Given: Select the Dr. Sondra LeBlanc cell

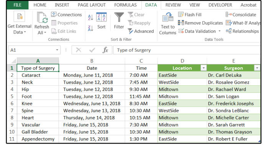Looking at the screenshot, I should pos(234,110).
